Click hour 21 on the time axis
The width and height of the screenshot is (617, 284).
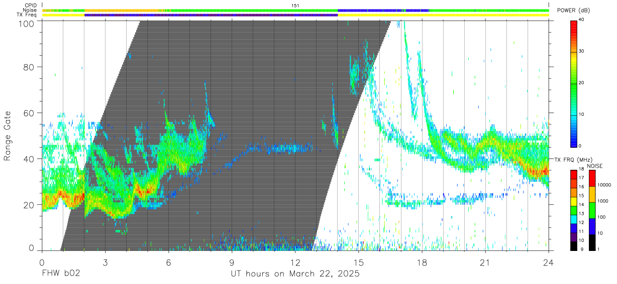(485, 262)
